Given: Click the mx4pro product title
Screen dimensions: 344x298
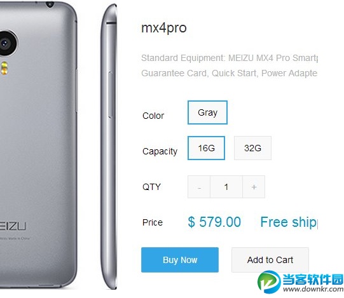Looking at the screenshot, I should pos(164,28).
